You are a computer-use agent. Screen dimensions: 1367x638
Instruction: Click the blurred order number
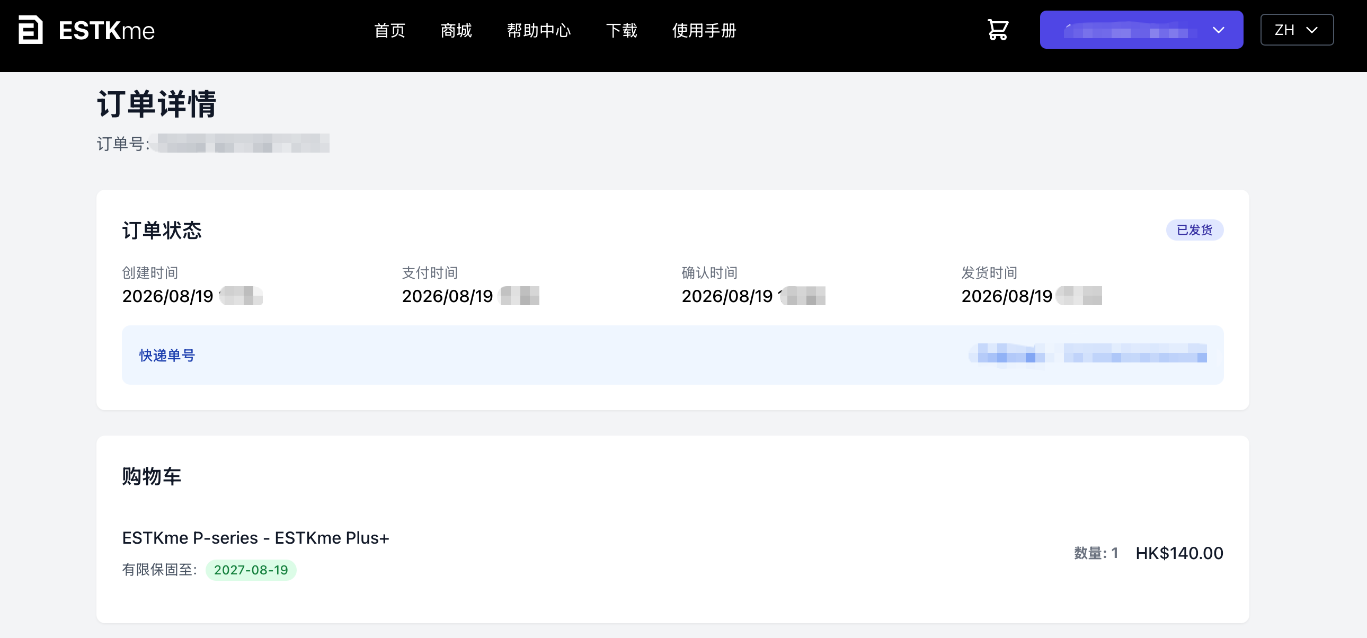pos(239,143)
